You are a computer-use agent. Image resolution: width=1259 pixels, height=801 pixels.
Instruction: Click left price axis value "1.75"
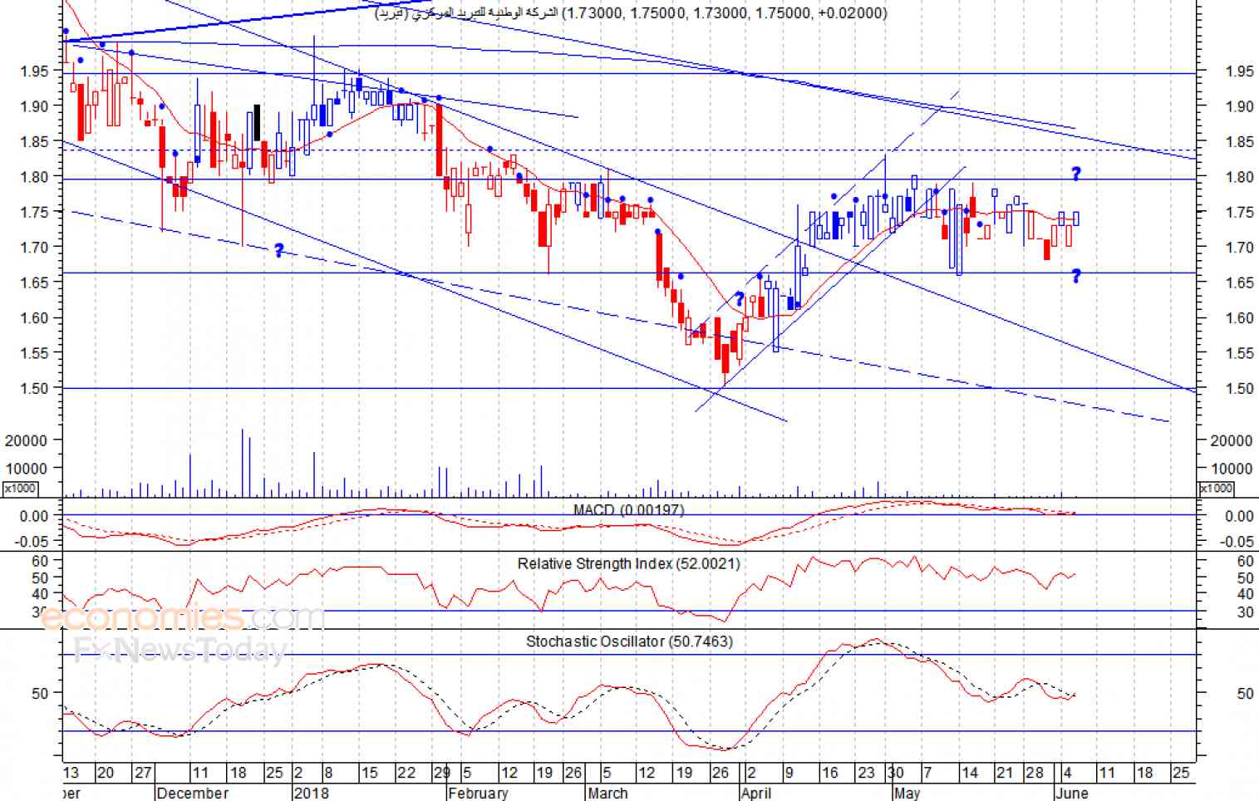[35, 213]
